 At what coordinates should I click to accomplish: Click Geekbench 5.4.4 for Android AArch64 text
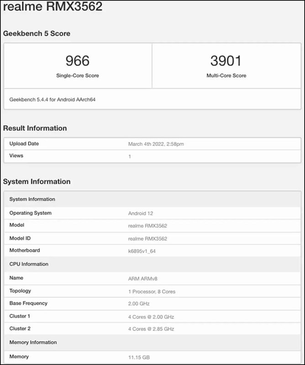53,99
